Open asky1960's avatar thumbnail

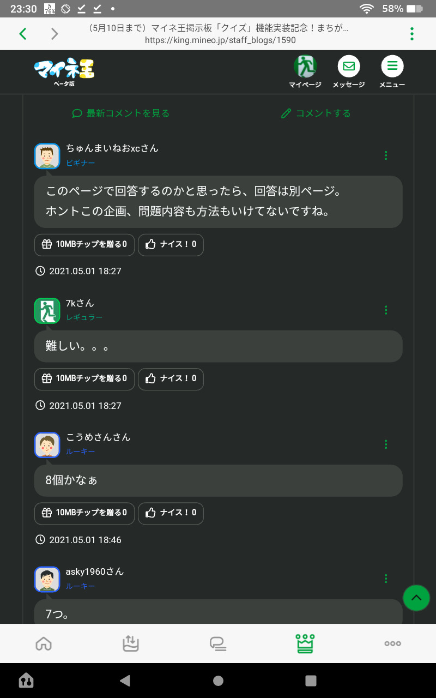(47, 579)
